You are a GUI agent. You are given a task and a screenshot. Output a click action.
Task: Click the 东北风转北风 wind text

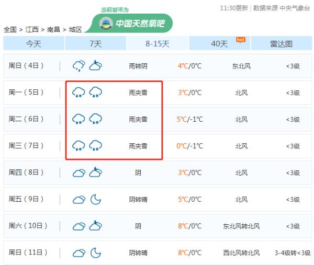(x=241, y=226)
